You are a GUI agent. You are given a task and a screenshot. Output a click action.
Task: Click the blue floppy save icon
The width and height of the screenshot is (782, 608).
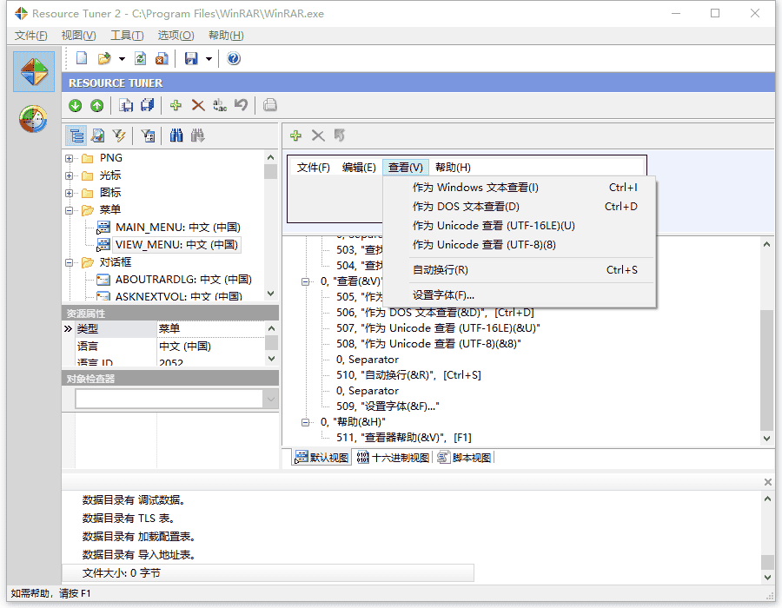(191, 58)
